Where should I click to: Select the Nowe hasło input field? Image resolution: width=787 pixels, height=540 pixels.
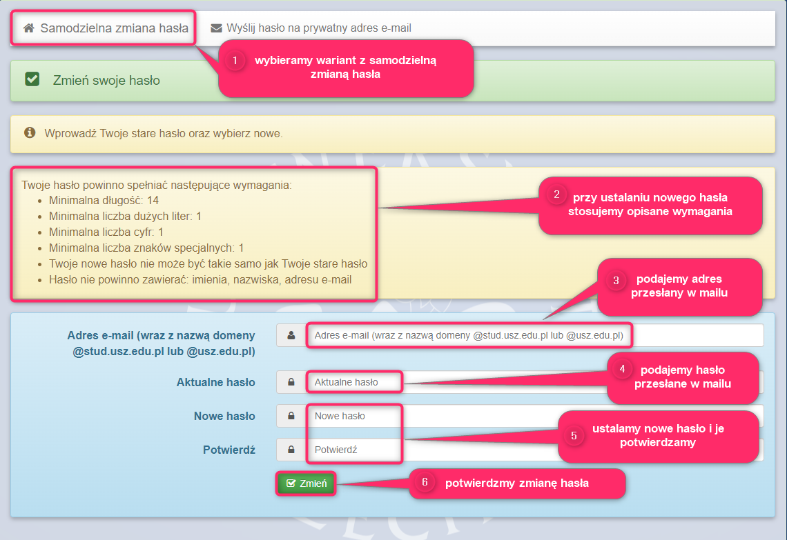[353, 416]
